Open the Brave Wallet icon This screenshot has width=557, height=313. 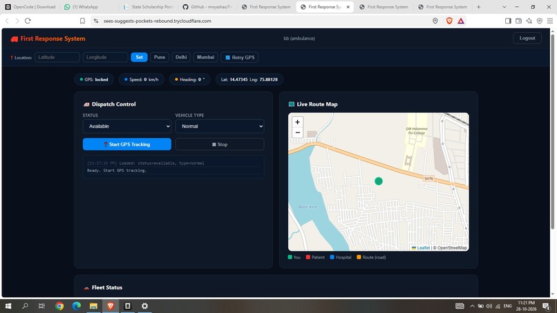(x=518, y=21)
